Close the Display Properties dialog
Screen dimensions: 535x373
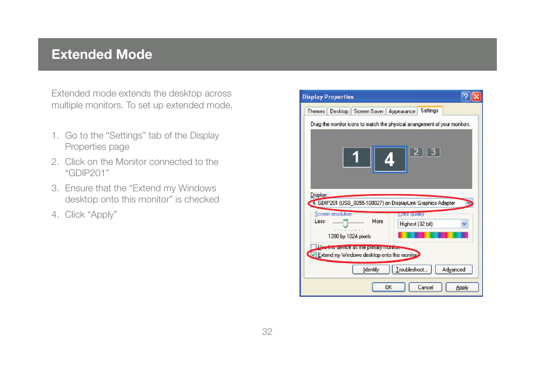click(476, 96)
